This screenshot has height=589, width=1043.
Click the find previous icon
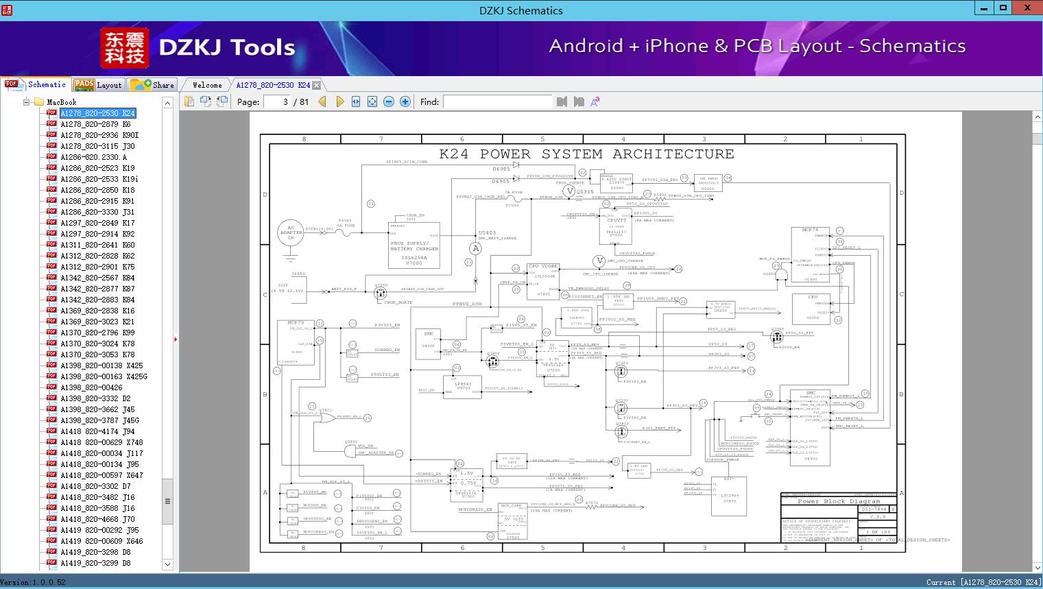click(562, 101)
